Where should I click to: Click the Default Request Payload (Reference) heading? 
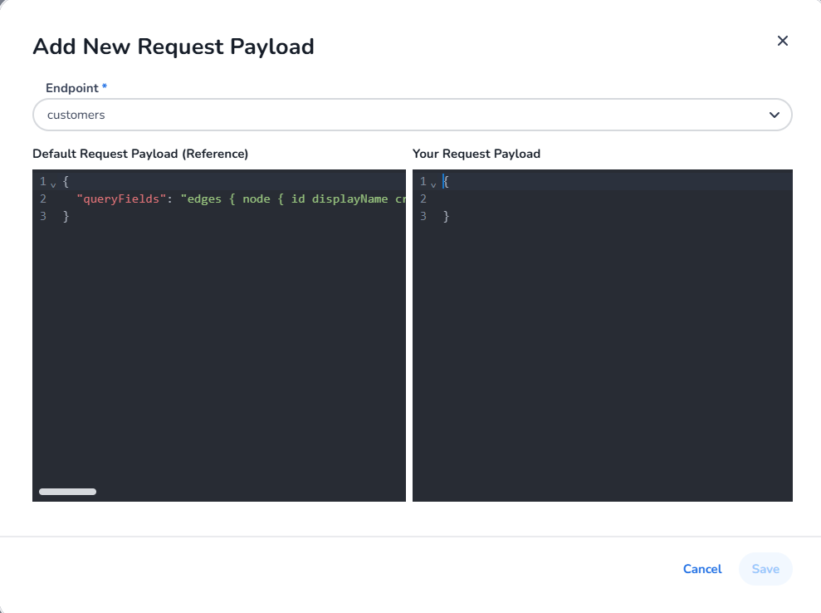(x=140, y=154)
